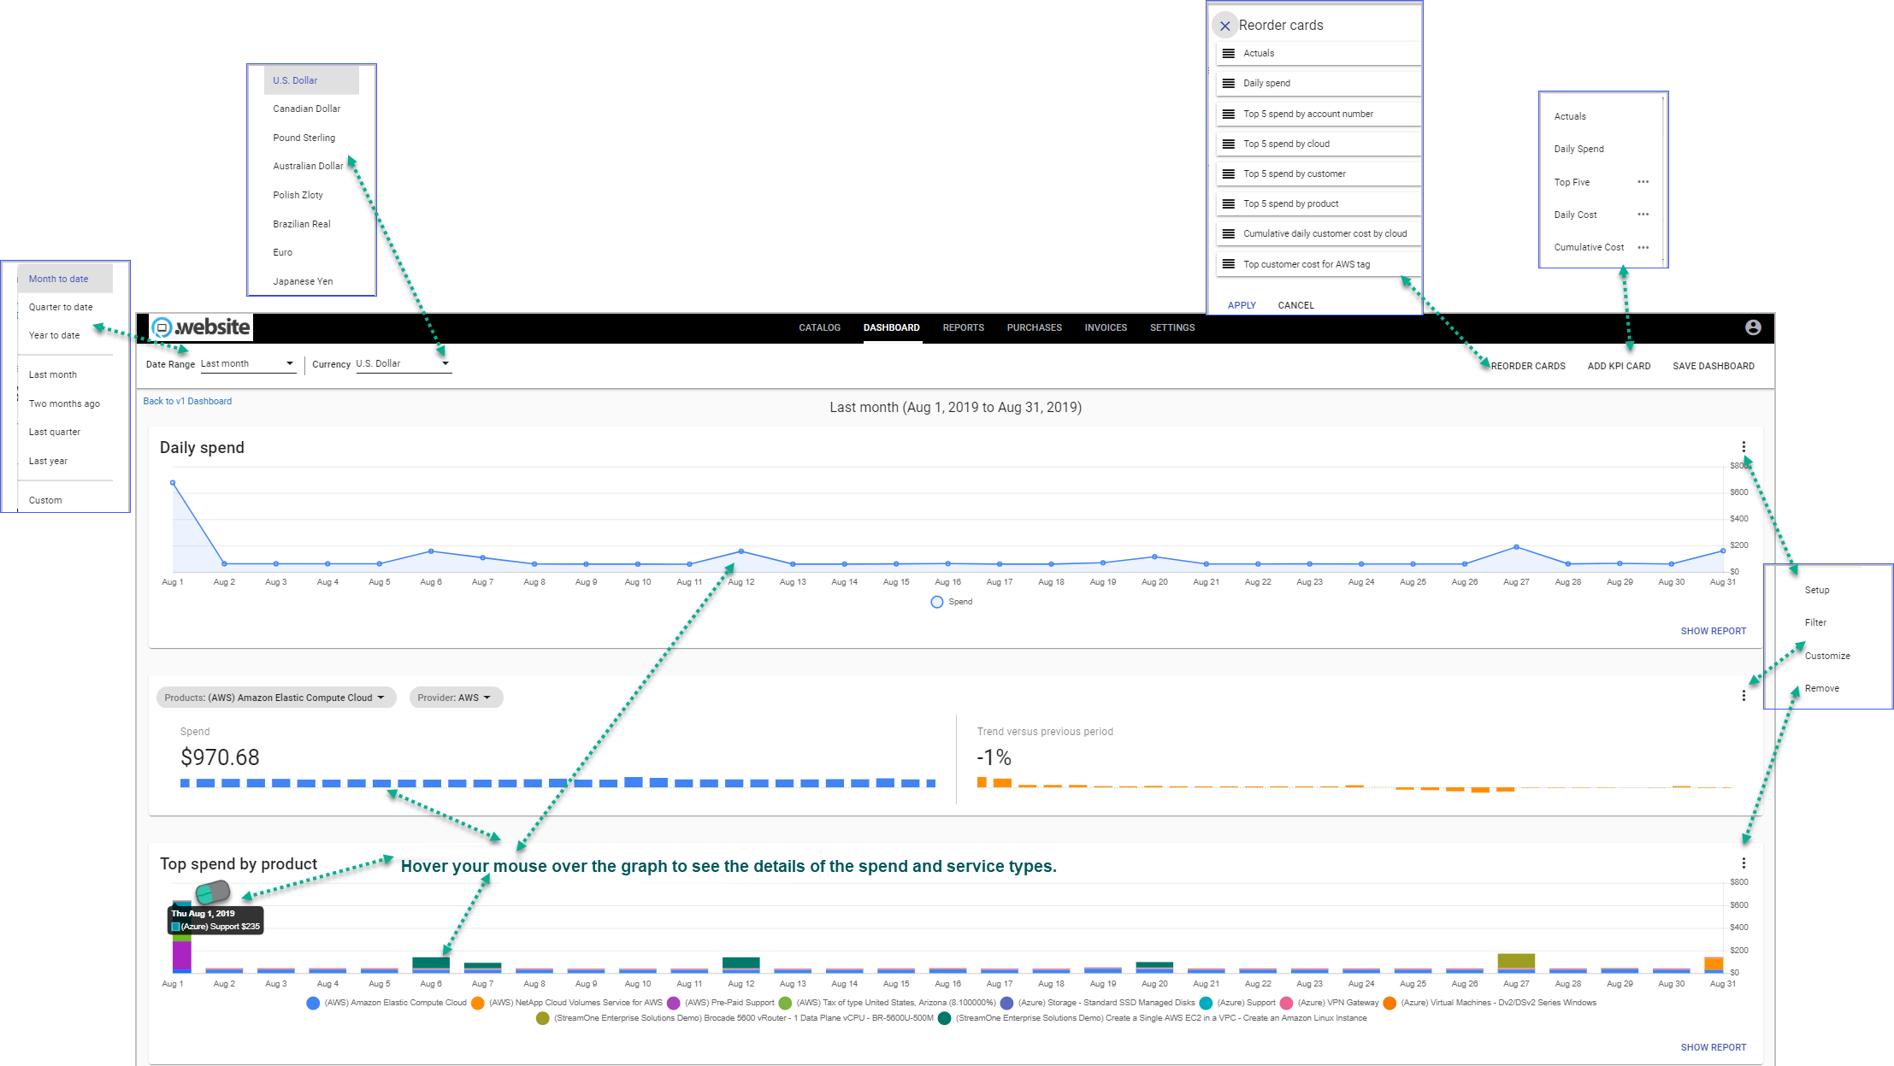Go to the Reports tab
Viewport: 1894px width, 1066px height.
tap(963, 327)
